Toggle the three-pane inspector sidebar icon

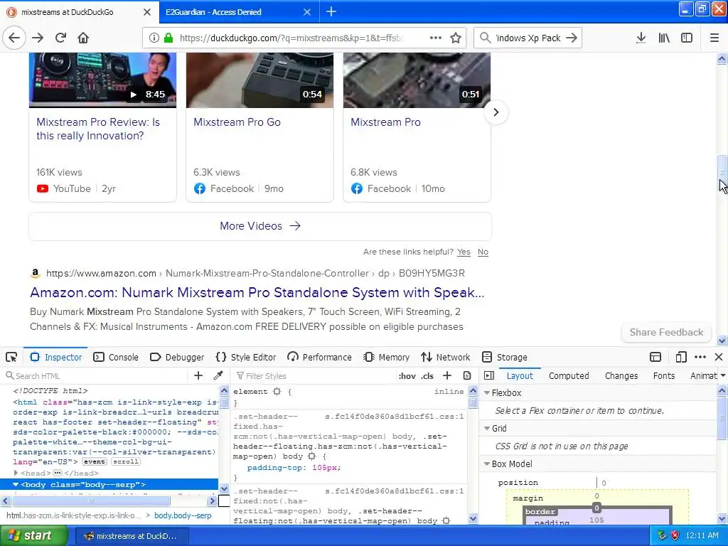[489, 375]
